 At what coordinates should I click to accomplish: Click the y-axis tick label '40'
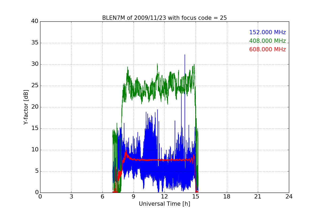point(35,21)
